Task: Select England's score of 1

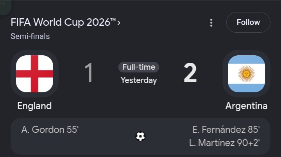Action: 89,73
